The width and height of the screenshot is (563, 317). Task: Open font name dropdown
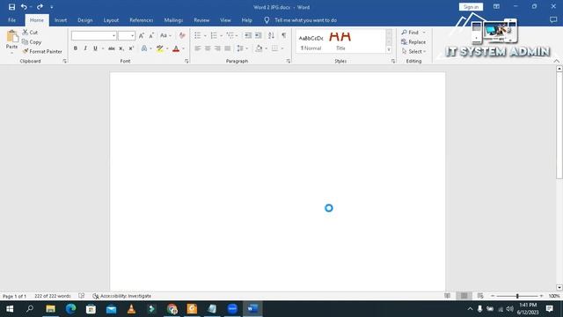coord(113,35)
